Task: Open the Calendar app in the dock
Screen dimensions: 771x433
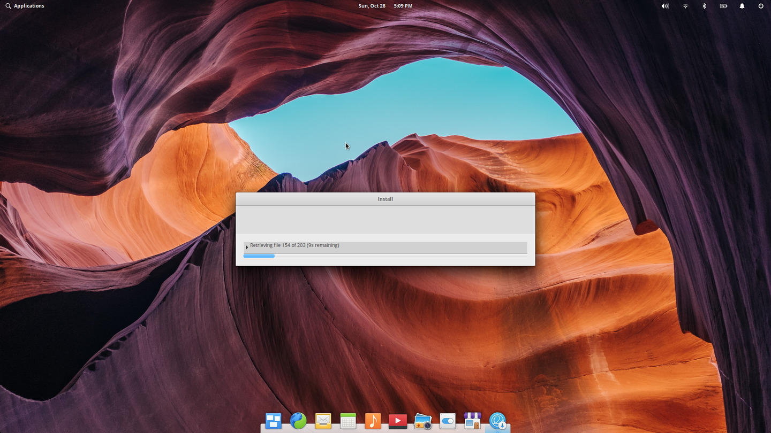Action: tap(348, 421)
